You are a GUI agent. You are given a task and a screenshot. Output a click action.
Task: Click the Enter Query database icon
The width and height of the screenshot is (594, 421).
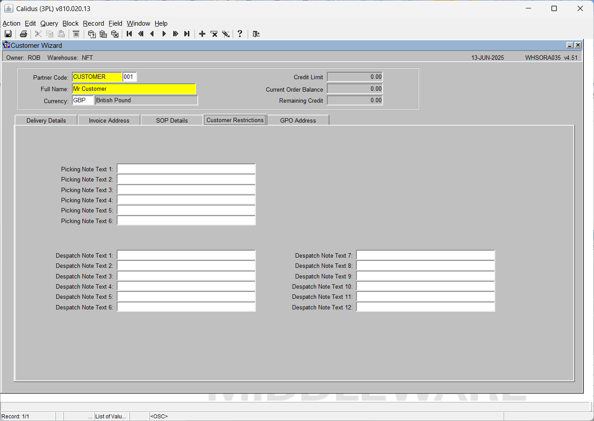click(92, 34)
